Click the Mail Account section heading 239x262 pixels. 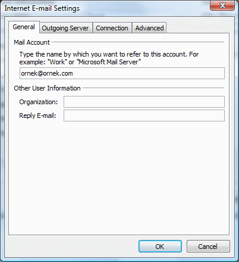pos(32,42)
